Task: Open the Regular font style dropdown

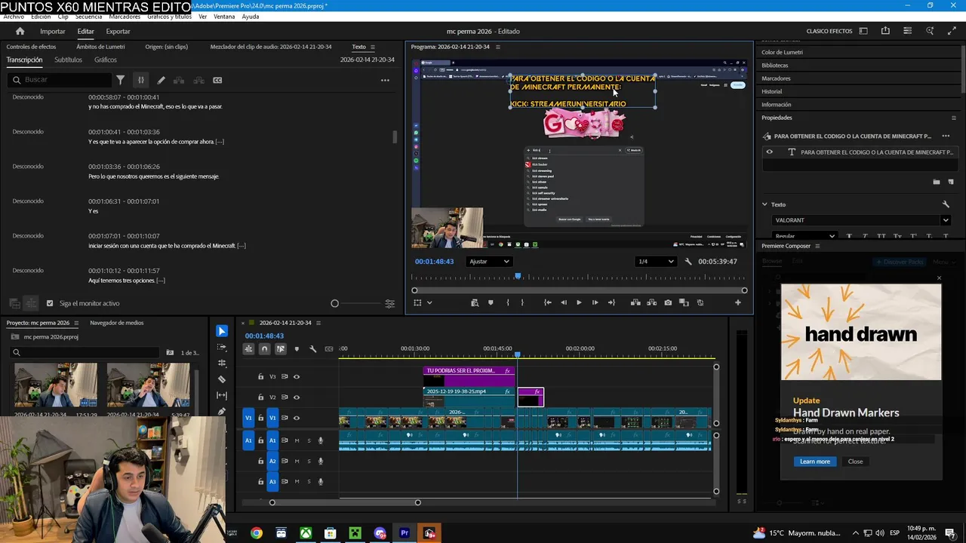Action: [804, 236]
